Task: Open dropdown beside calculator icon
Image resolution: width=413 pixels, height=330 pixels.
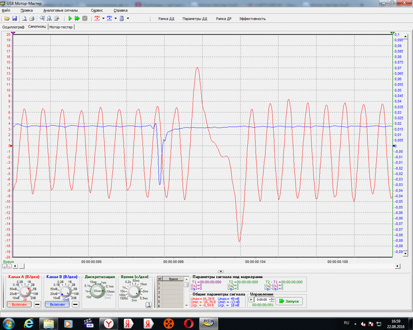Action: (128, 19)
